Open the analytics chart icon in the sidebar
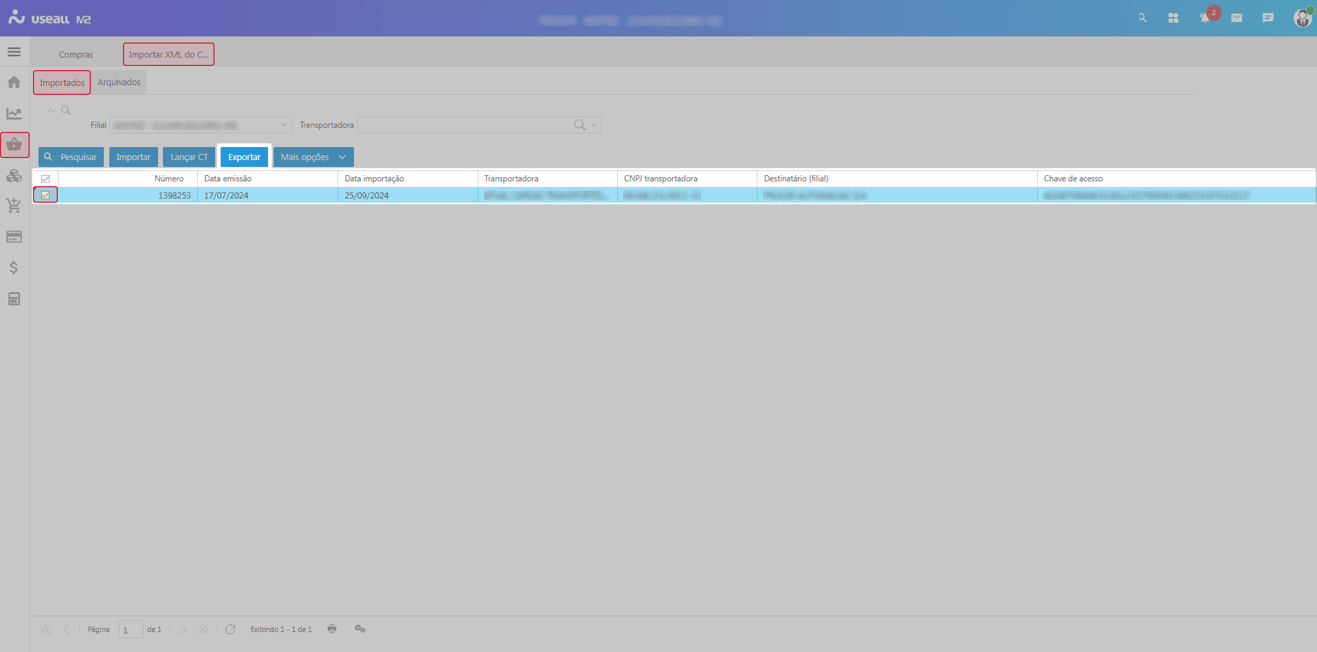This screenshot has width=1317, height=652. [x=14, y=114]
